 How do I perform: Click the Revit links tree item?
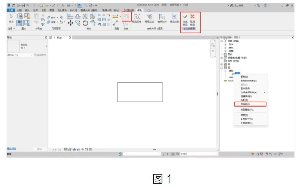click(x=230, y=81)
